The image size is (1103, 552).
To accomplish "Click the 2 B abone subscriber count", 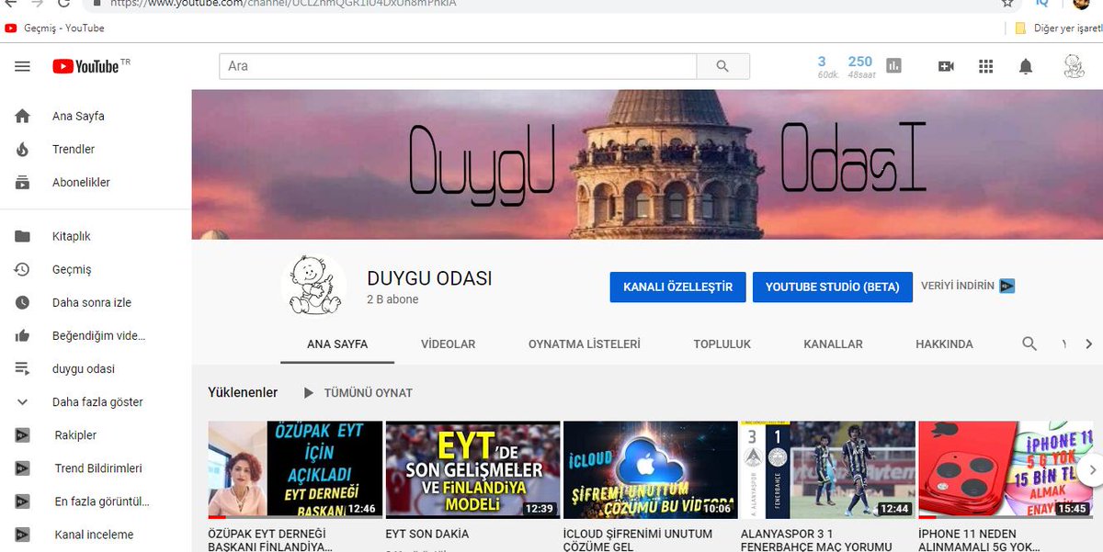I will (x=392, y=299).
